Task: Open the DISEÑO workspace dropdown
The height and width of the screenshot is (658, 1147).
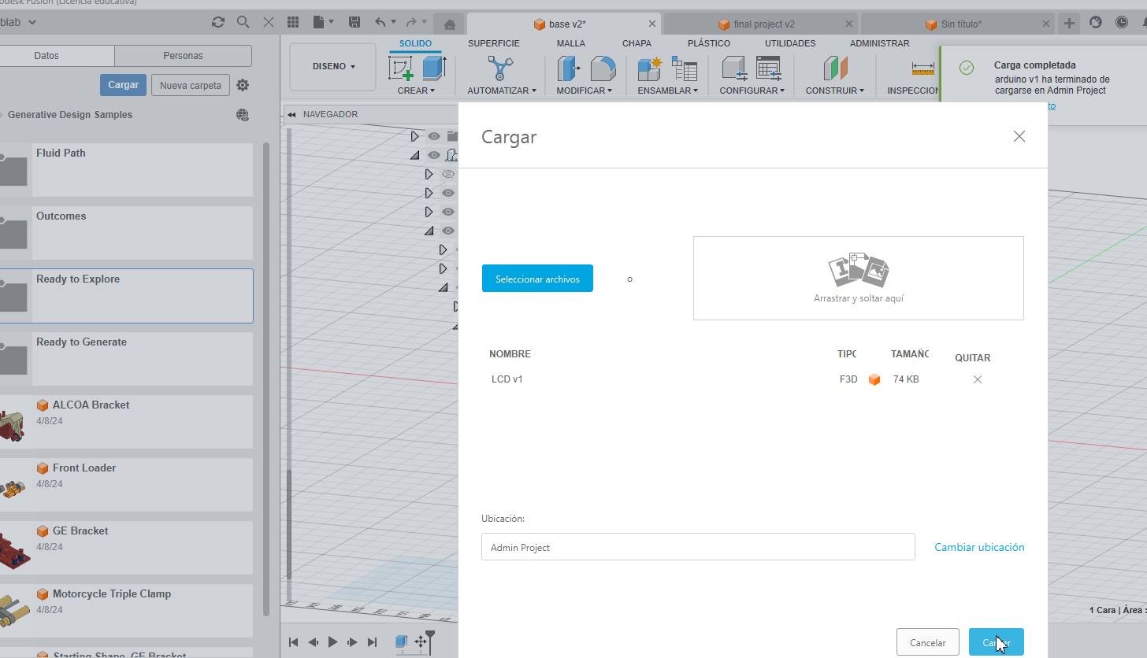Action: point(332,67)
